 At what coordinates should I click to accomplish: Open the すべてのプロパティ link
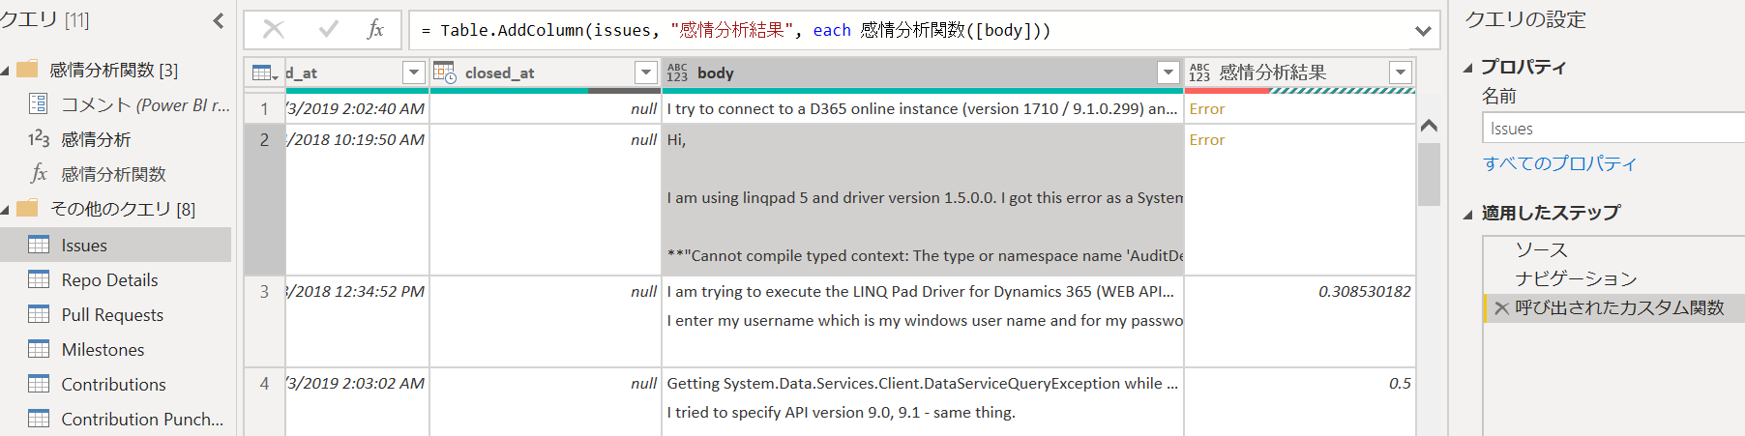(x=1559, y=163)
